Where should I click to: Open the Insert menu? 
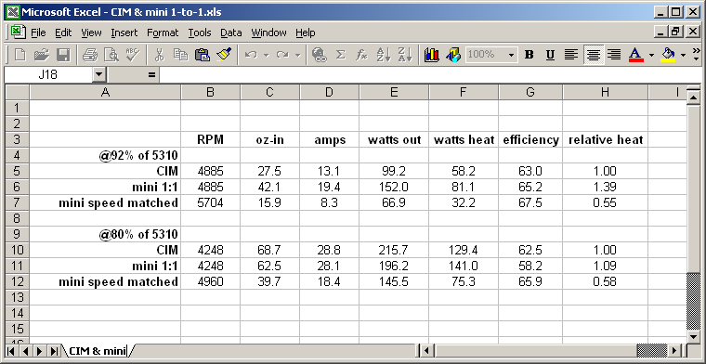pos(124,32)
